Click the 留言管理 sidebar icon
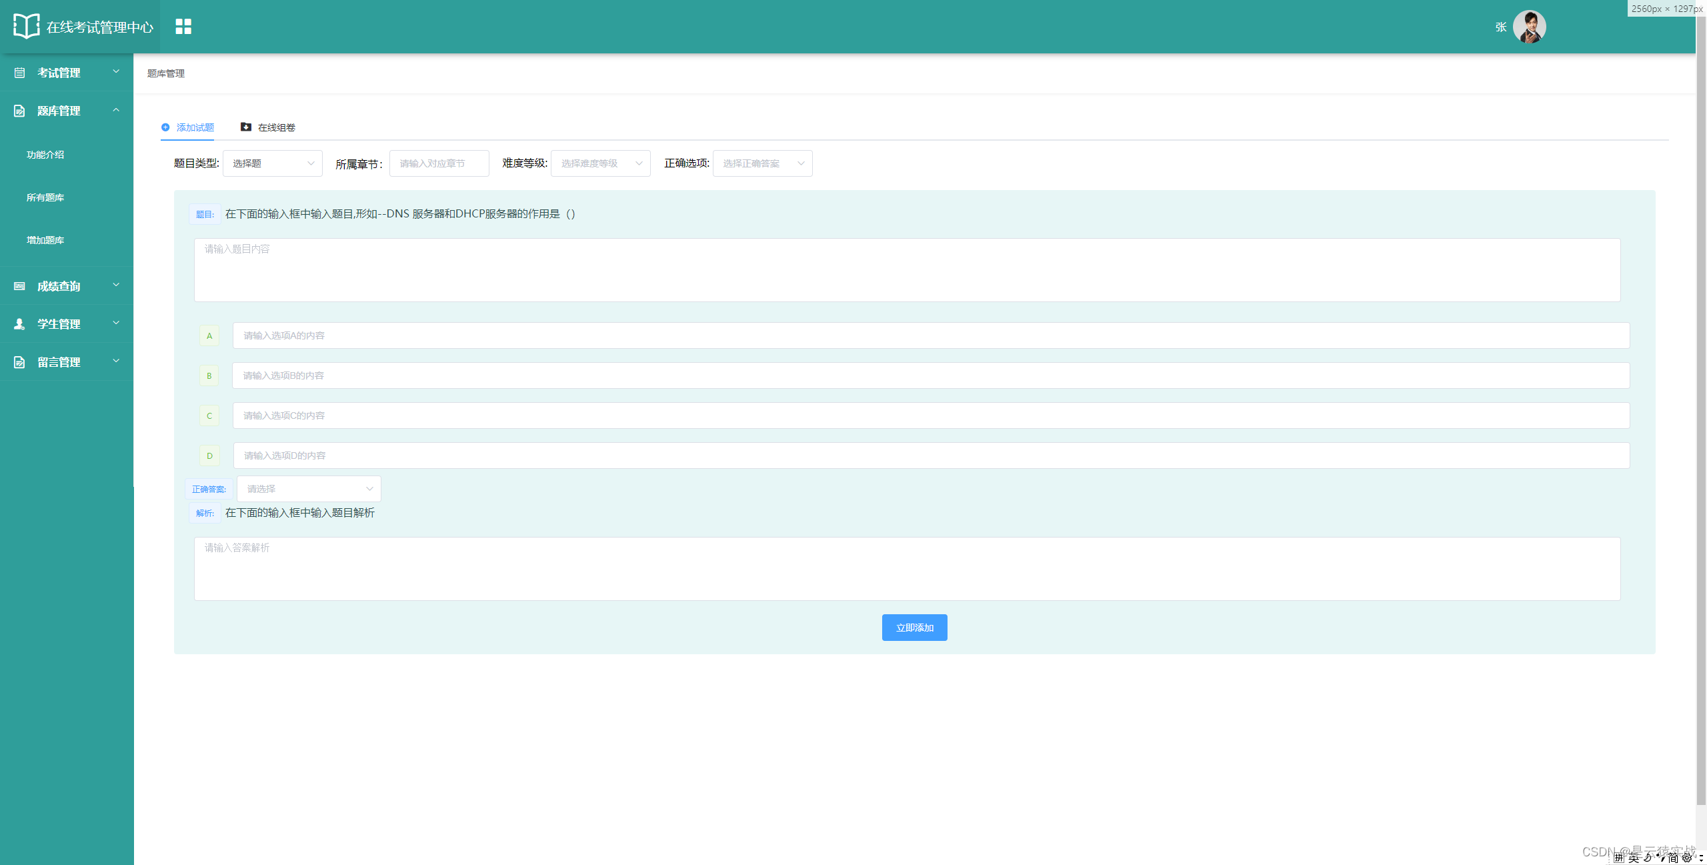This screenshot has height=865, width=1707. click(x=19, y=362)
